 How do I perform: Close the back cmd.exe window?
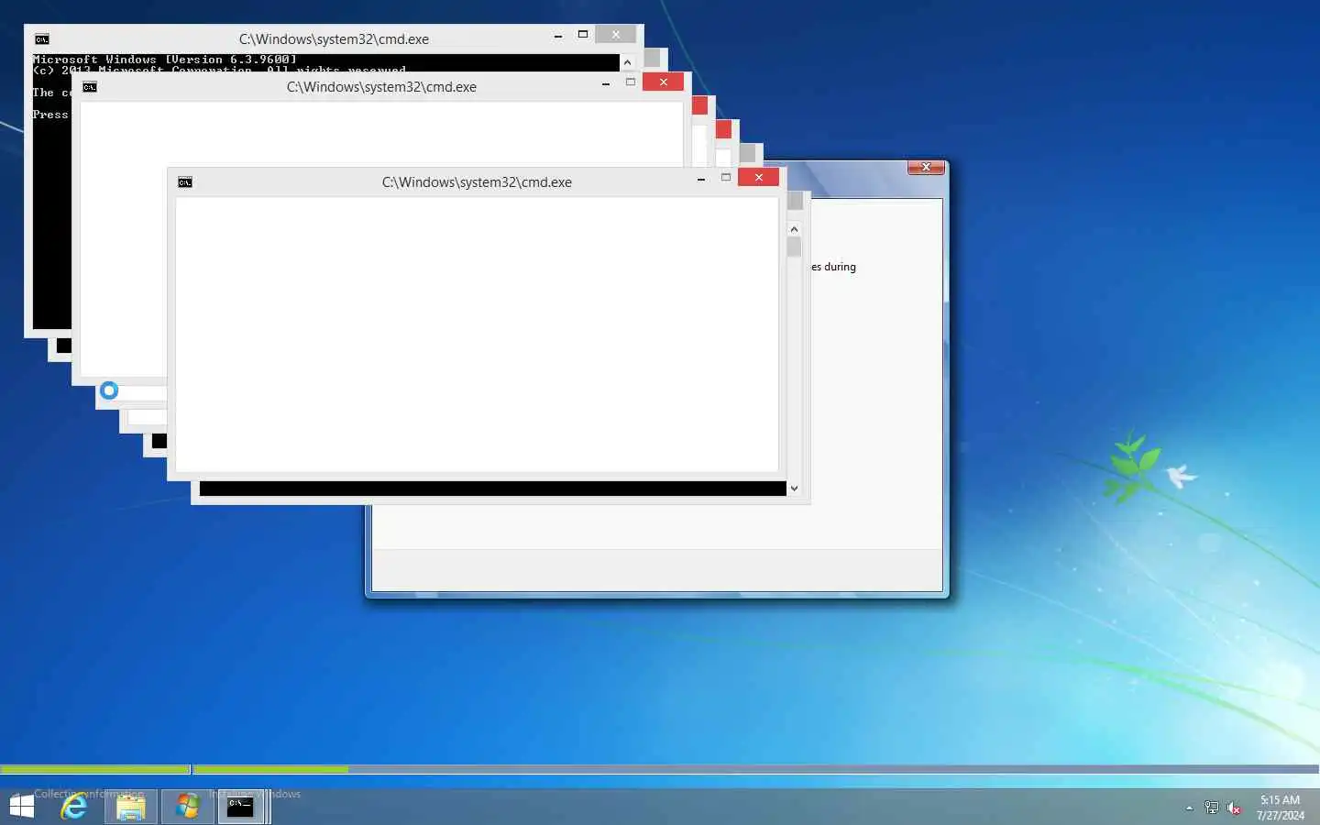point(615,34)
